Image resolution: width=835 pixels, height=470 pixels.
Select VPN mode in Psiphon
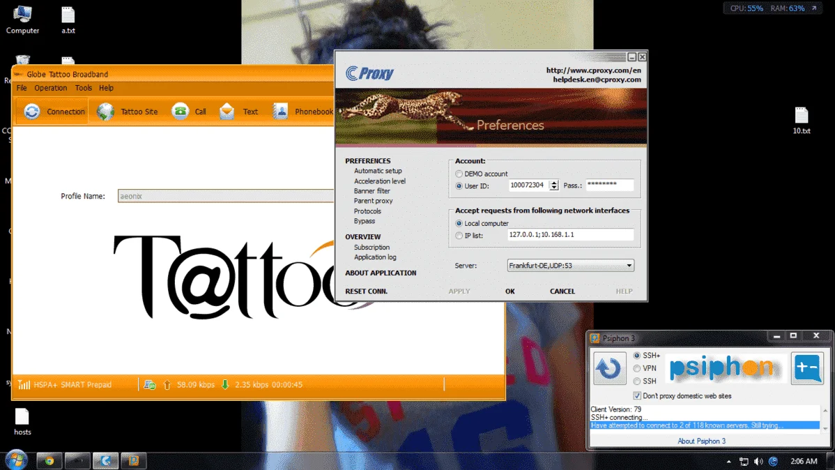click(637, 368)
